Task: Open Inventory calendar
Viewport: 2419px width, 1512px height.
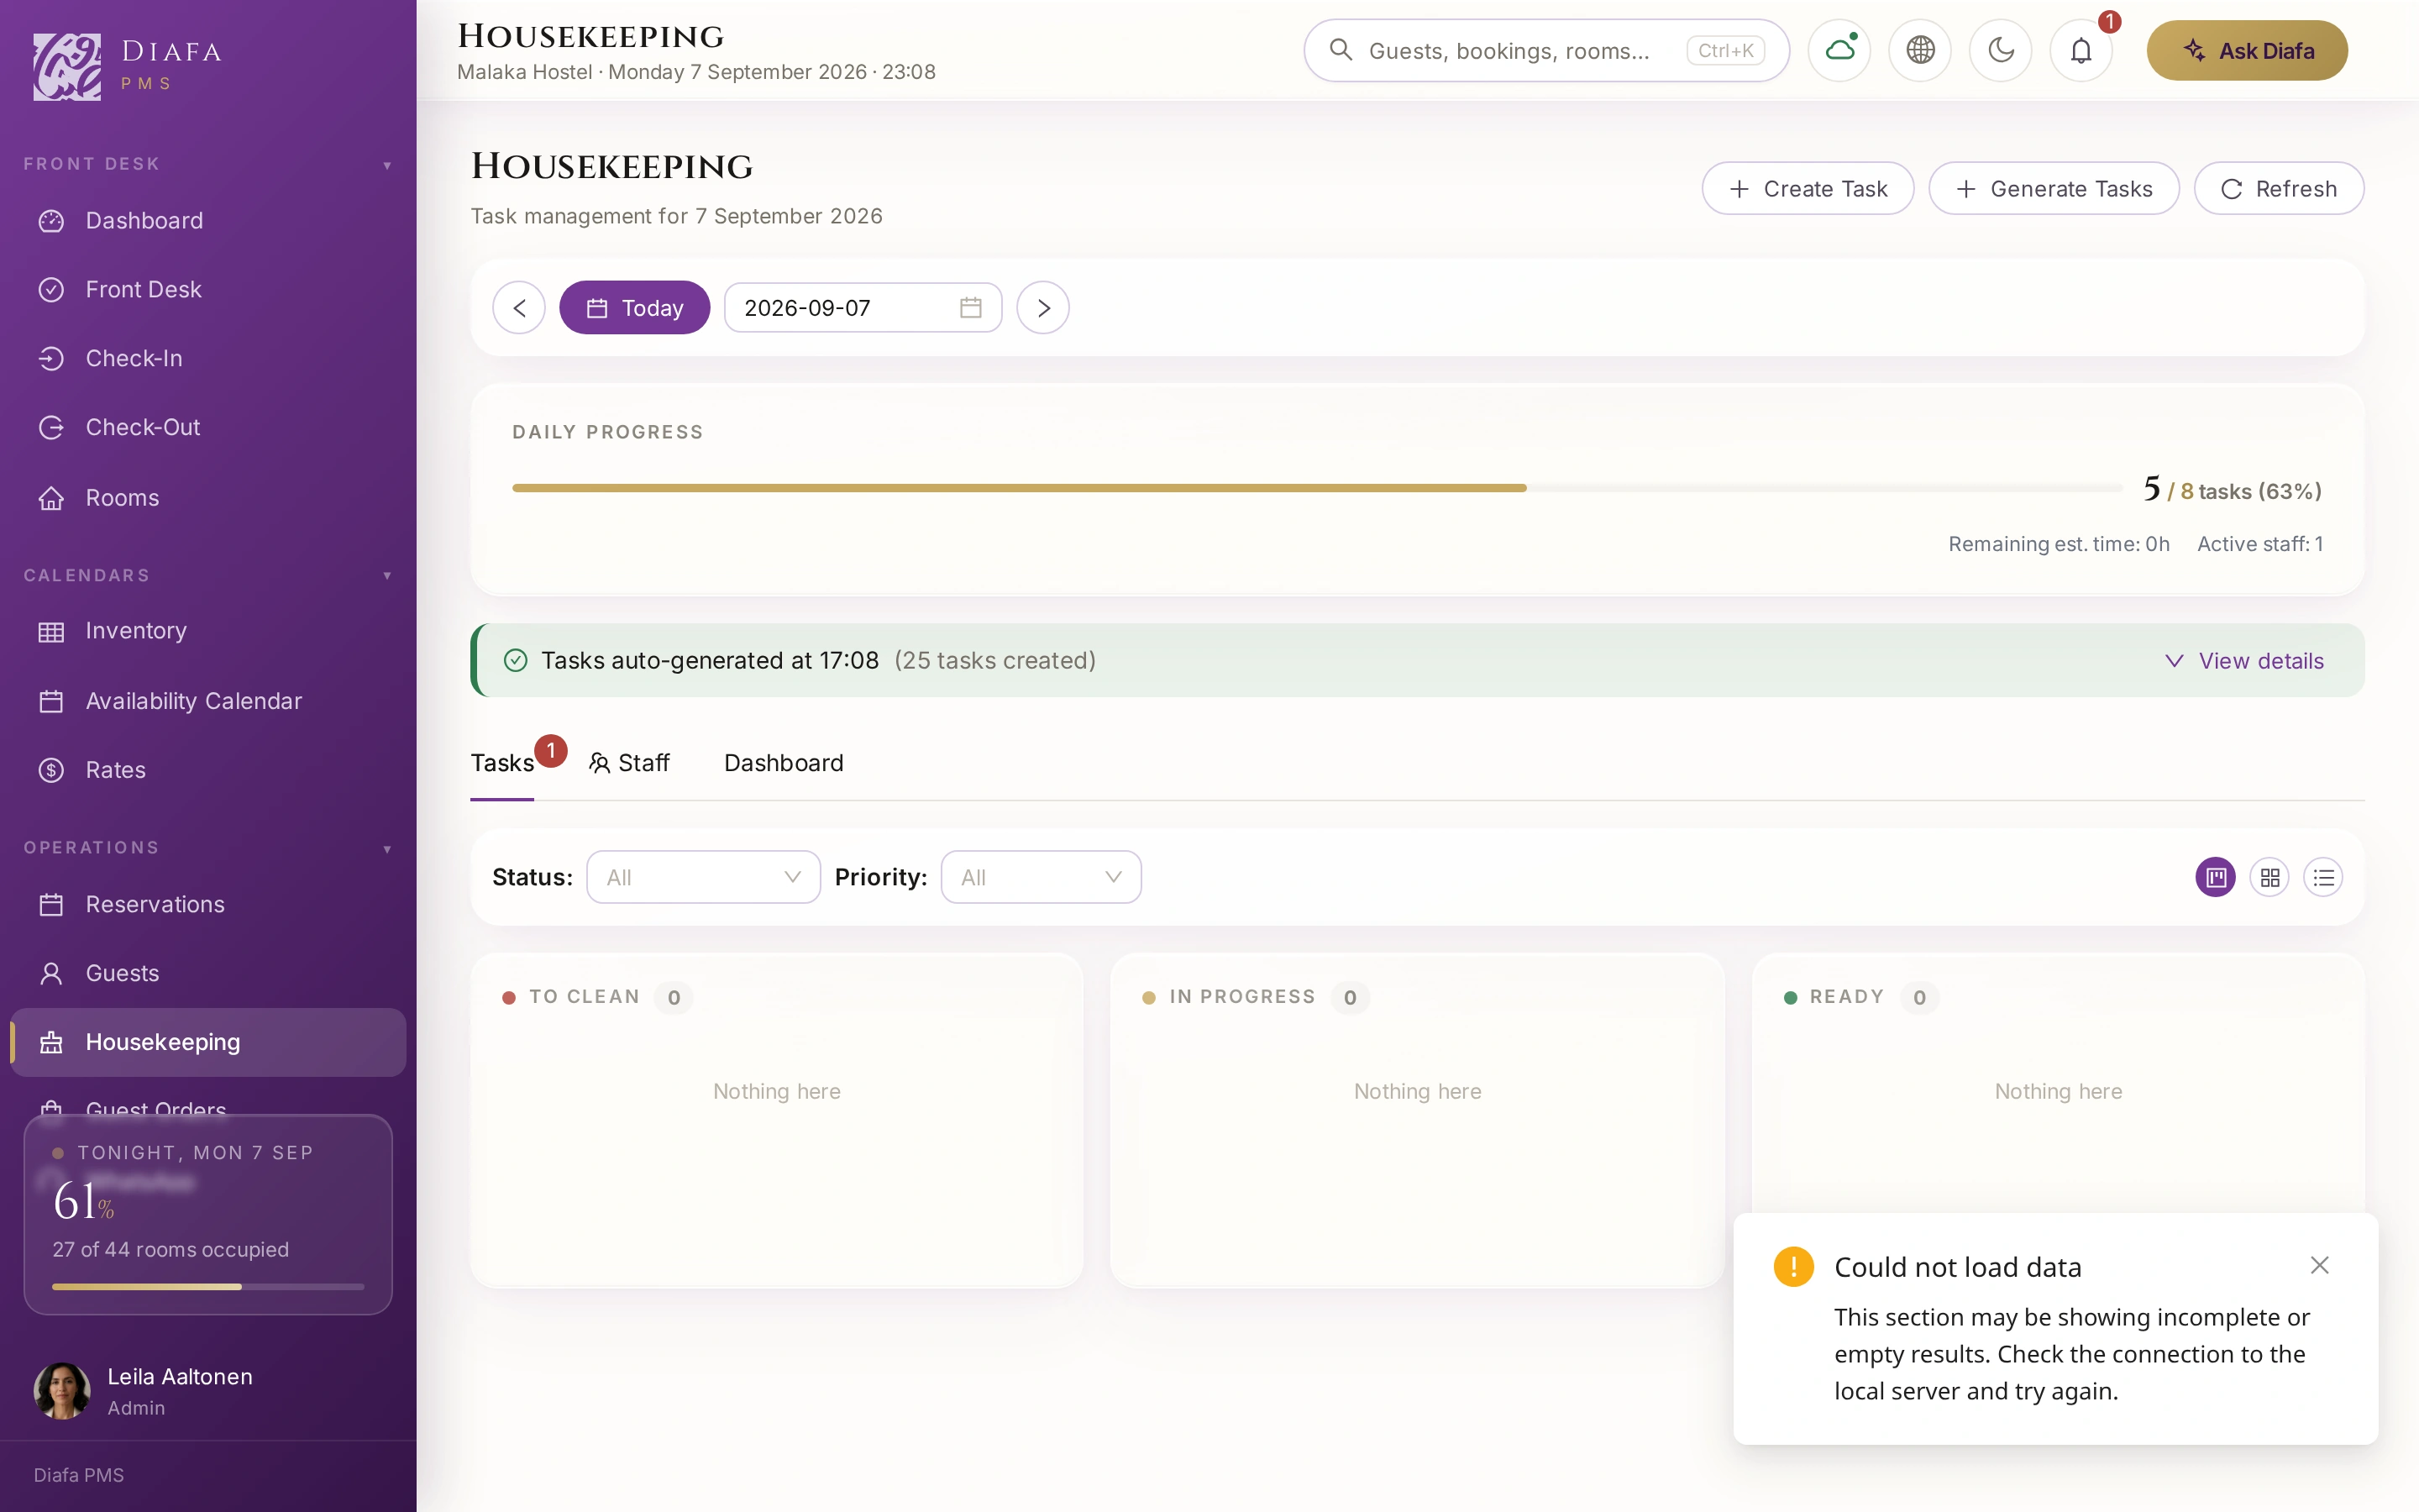Action: coord(208,631)
